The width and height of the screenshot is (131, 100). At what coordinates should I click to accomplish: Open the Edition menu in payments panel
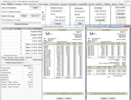tap(16, 57)
